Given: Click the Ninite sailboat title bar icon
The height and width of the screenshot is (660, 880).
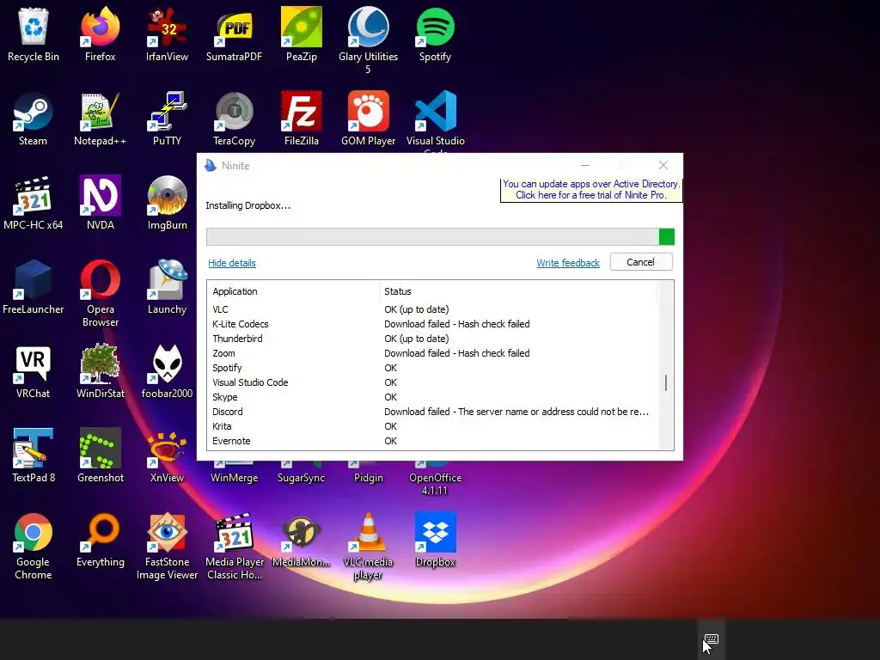Looking at the screenshot, I should click(211, 165).
